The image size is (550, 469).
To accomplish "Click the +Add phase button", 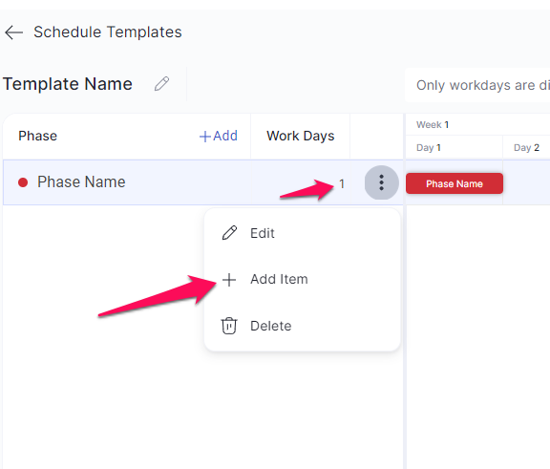I will [x=218, y=136].
